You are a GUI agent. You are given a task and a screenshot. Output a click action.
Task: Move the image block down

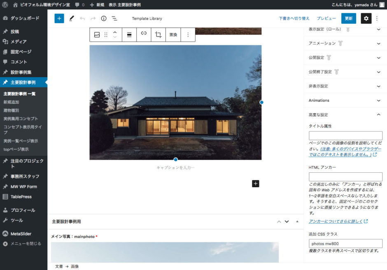coord(115,37)
